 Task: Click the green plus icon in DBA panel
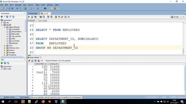[x=2, y=63]
